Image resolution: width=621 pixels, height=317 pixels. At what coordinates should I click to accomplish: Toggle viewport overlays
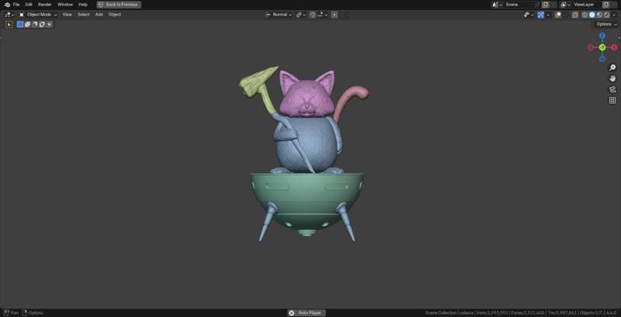(558, 15)
